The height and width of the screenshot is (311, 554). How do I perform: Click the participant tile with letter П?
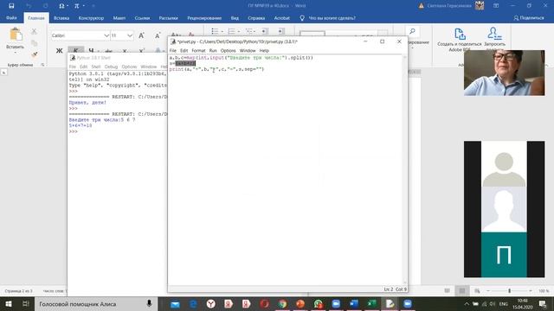pos(504,255)
